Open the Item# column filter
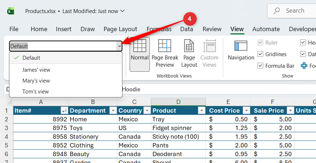 click(x=64, y=110)
